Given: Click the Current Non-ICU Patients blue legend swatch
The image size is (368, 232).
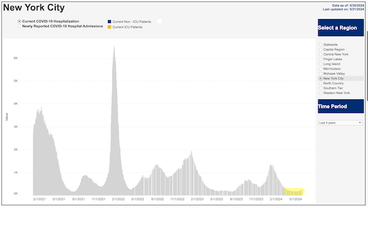Looking at the screenshot, I should (109, 21).
